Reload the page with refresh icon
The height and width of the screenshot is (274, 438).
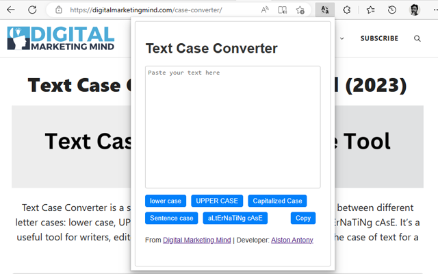pos(32,10)
